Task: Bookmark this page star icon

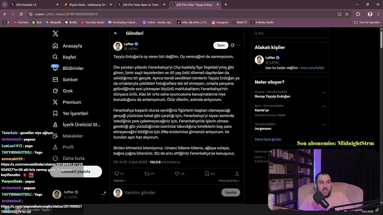Action: pyautogui.click(x=347, y=14)
